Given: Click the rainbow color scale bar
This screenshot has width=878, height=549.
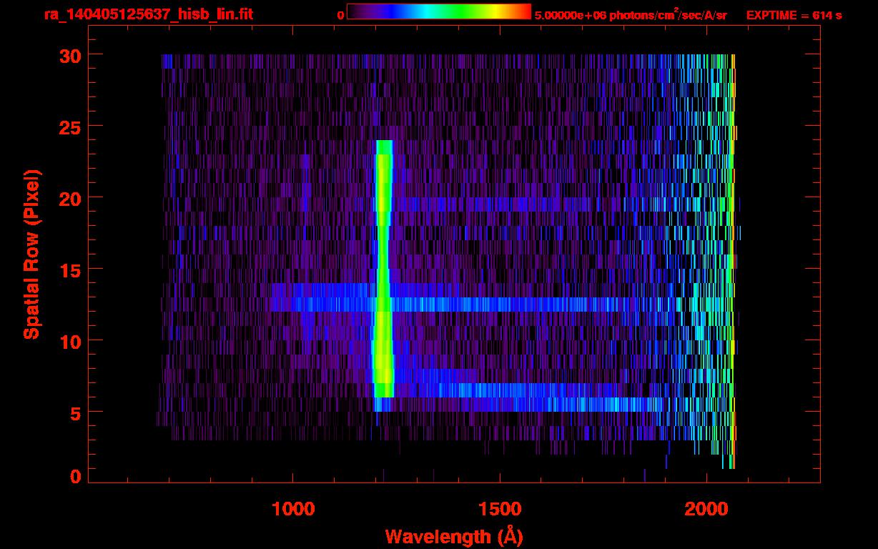Looking at the screenshot, I should pos(439,11).
